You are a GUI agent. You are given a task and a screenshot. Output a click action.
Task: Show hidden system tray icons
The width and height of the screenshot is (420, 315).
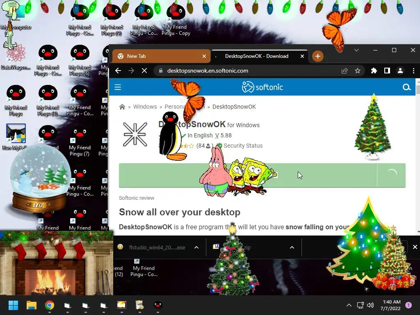(x=349, y=305)
